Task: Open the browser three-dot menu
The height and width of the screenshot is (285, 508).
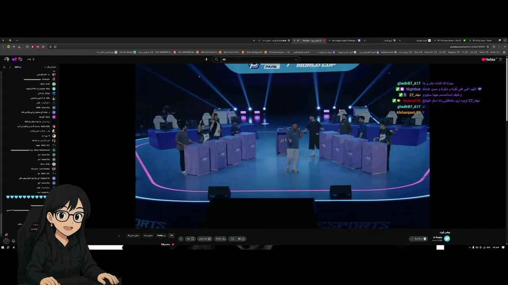Action: 3,47
